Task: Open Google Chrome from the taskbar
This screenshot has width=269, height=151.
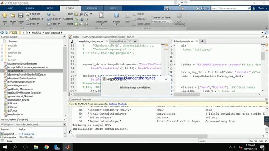Action: point(46,147)
